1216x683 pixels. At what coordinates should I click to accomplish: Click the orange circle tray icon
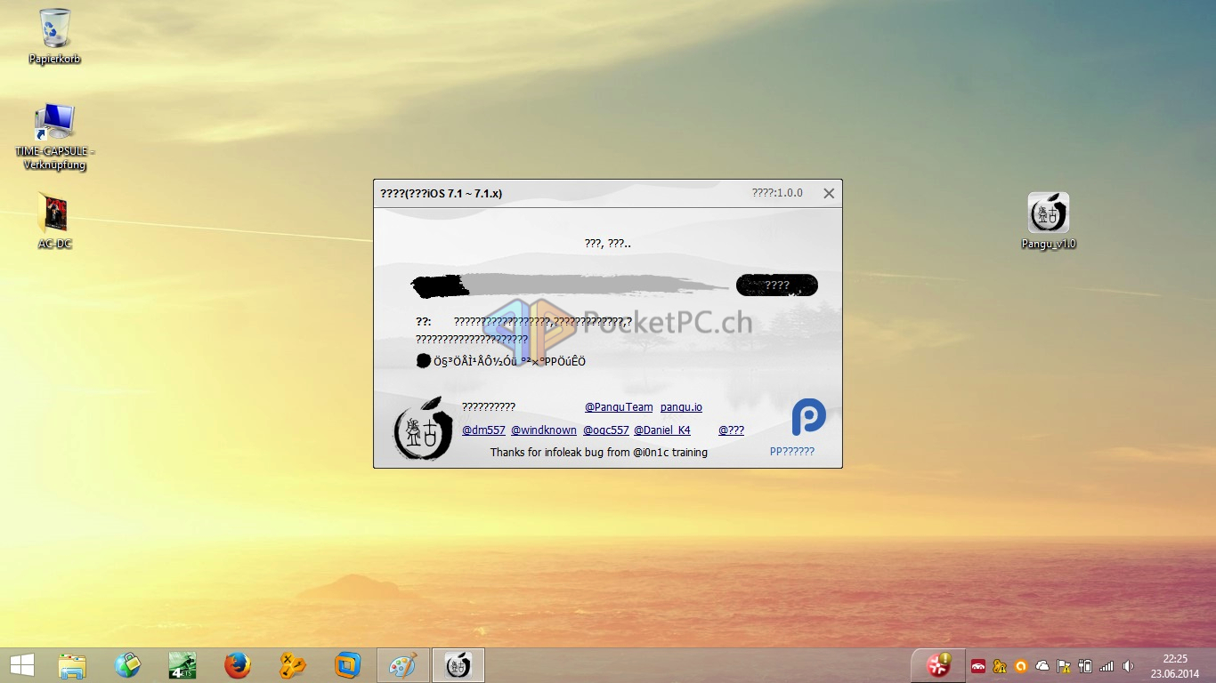[x=1021, y=666]
